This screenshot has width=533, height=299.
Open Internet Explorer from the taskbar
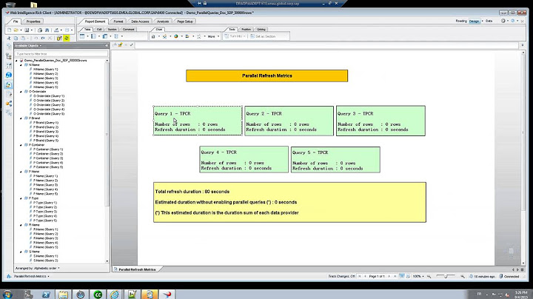pos(115,295)
